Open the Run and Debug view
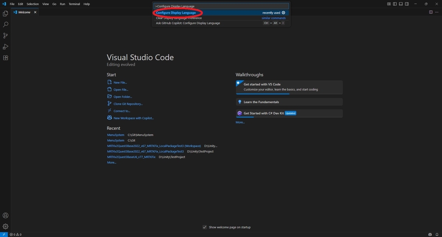 coord(5,46)
